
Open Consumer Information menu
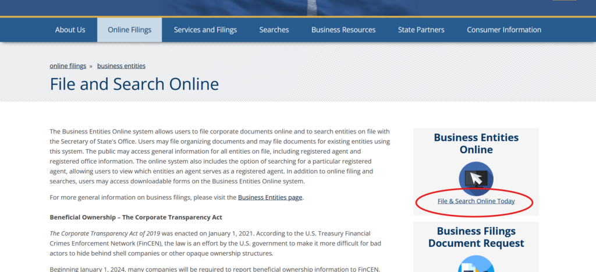point(504,30)
